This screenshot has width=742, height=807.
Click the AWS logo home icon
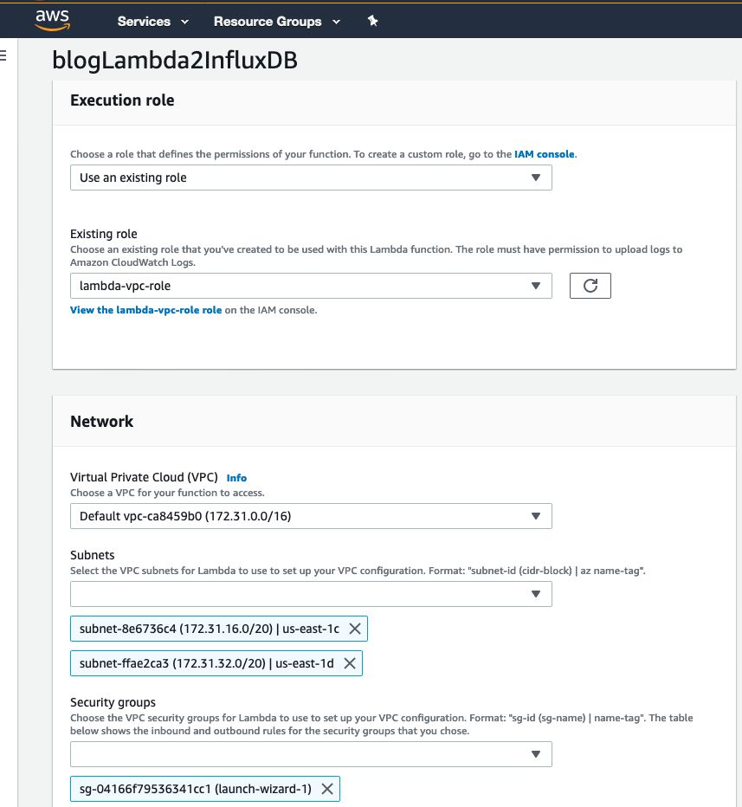(52, 20)
